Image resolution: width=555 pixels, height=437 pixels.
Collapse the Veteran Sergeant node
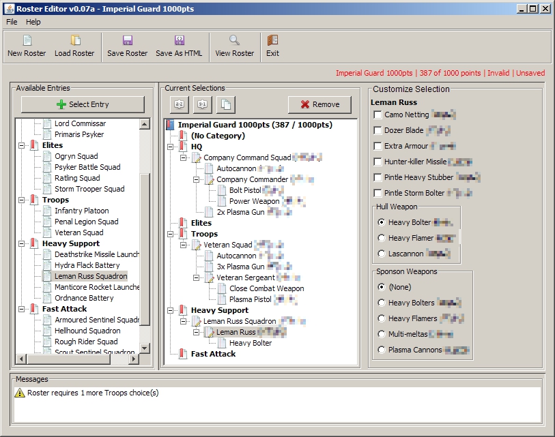(196, 278)
